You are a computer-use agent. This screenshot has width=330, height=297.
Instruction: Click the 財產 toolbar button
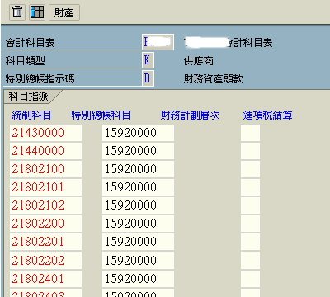tap(64, 12)
